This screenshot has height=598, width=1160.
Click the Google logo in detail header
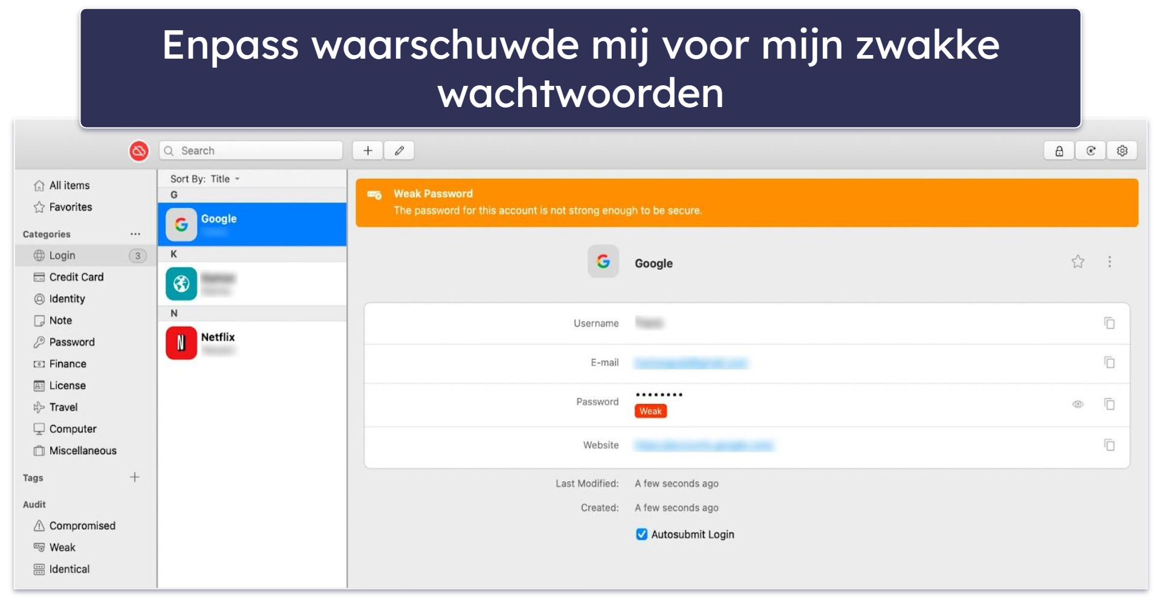pos(603,261)
